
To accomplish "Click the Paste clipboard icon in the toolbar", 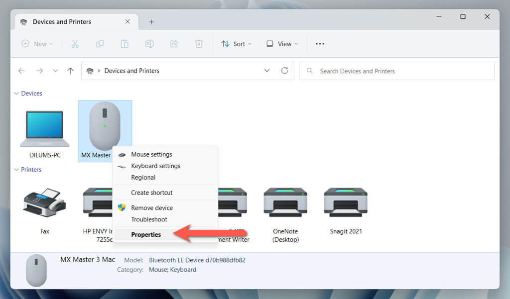I will 125,44.
